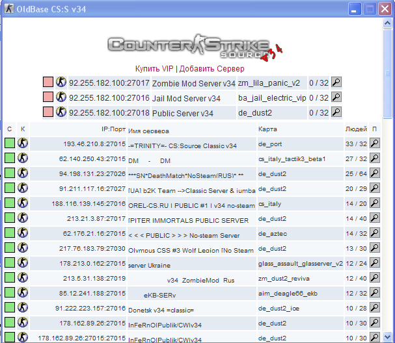This screenshot has height=343, width=395.
Task: Open magnifier for OREL-CS.RU server
Action: (375, 203)
